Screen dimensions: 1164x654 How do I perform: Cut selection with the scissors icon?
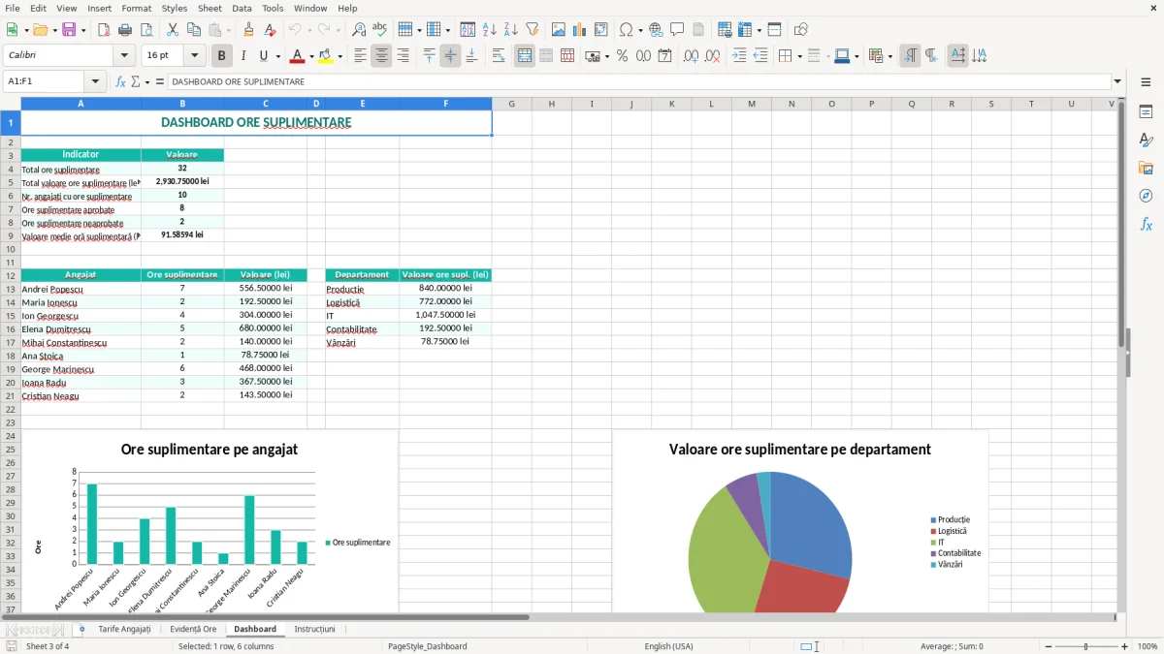click(172, 30)
